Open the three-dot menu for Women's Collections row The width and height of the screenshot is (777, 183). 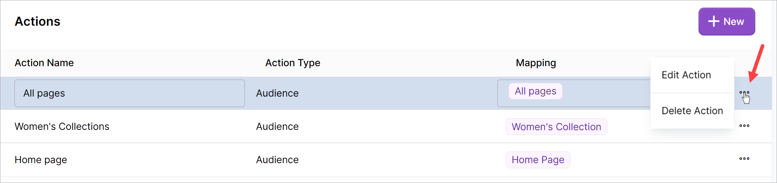click(744, 126)
